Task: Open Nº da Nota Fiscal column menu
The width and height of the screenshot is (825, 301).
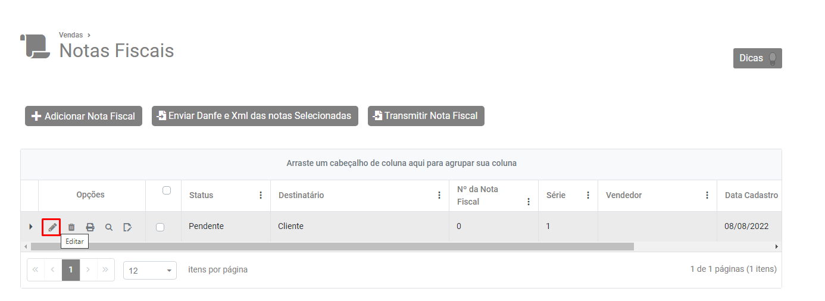Action: (x=529, y=202)
